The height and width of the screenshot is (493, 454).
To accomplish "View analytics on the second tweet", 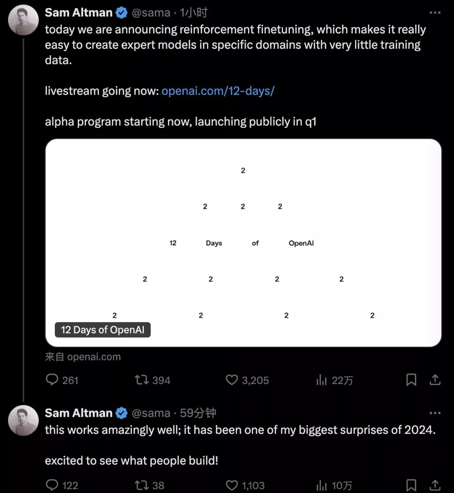I will pos(322,485).
